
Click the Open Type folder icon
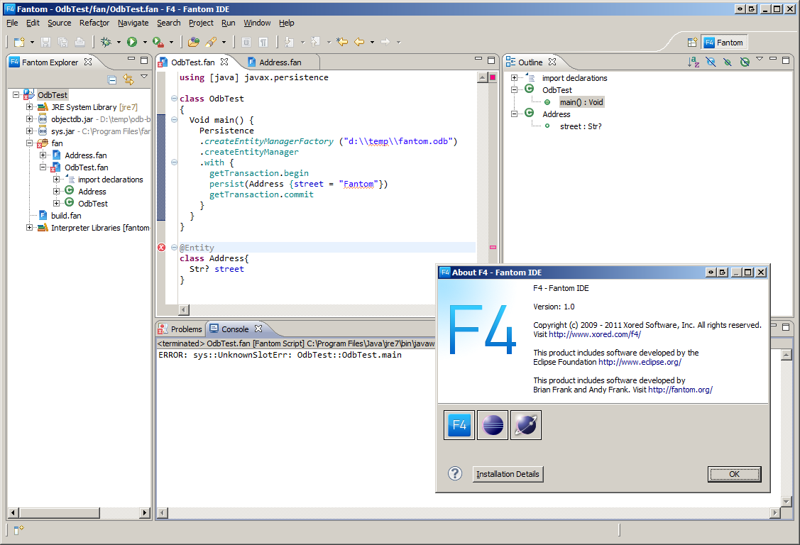[193, 42]
